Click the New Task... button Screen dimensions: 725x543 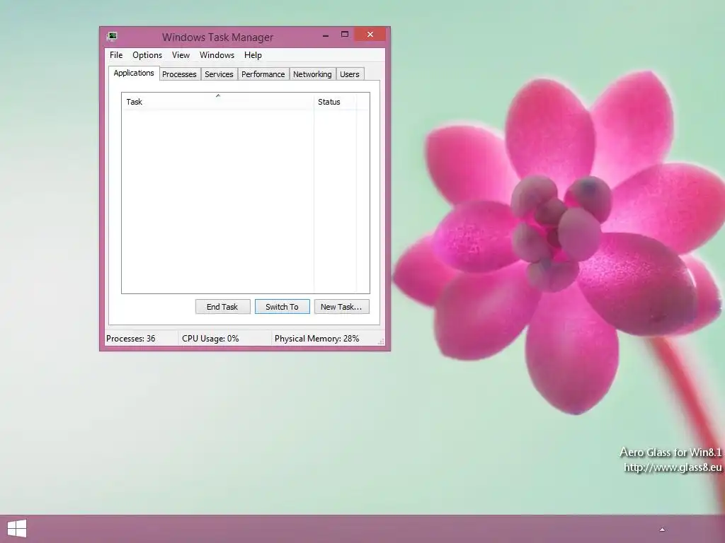(341, 307)
